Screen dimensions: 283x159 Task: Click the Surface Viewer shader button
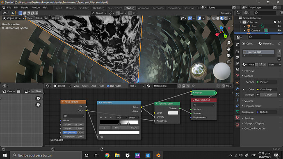coord(267,82)
